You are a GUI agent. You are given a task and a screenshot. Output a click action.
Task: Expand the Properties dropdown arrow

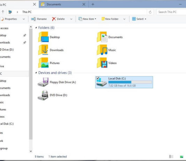24,19
